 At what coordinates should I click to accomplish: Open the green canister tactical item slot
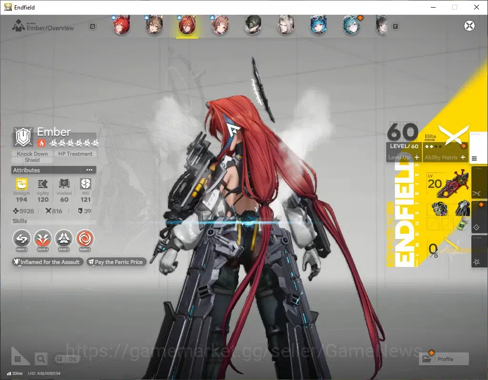[462, 224]
